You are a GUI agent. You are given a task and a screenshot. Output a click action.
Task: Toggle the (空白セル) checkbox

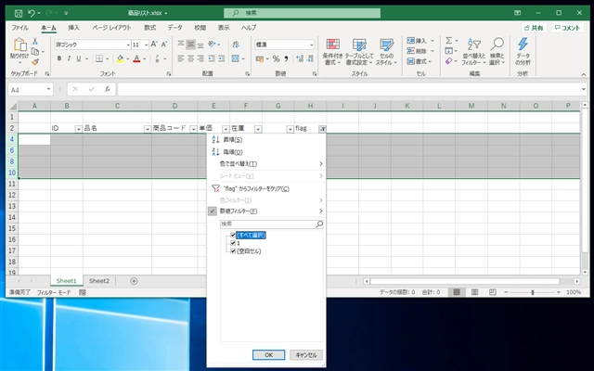(x=233, y=251)
